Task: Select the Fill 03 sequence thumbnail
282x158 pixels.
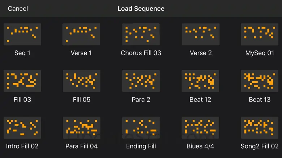Action: (22, 81)
